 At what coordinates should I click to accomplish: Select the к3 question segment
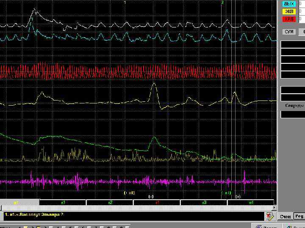pos(204,203)
